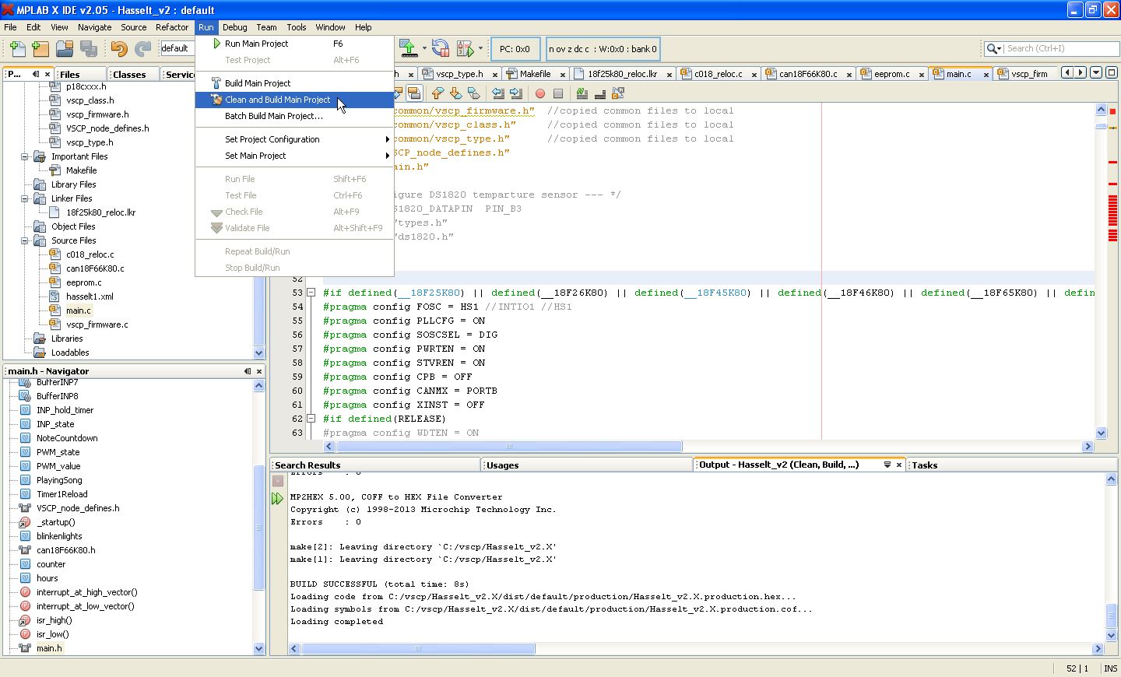Collapse the Linker Files tree node
The height and width of the screenshot is (677, 1121).
tap(25, 198)
